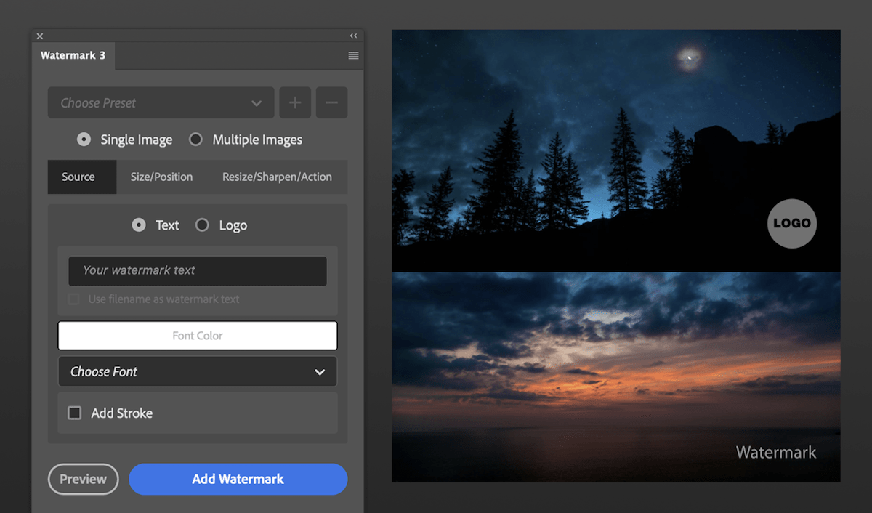Switch watermark type to Logo
872x513 pixels.
tap(202, 225)
